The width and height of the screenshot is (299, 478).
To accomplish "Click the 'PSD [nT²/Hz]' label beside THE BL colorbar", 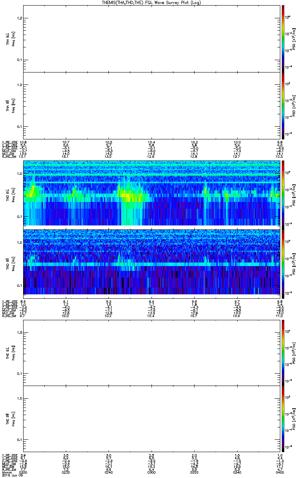I will pyautogui.click(x=294, y=352).
